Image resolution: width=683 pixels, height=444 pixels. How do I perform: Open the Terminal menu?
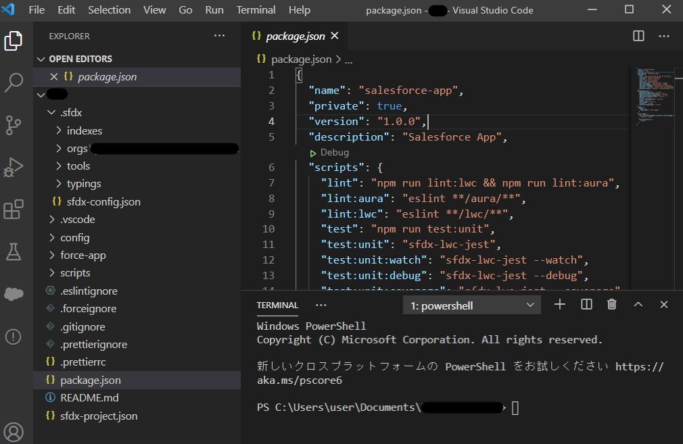256,10
